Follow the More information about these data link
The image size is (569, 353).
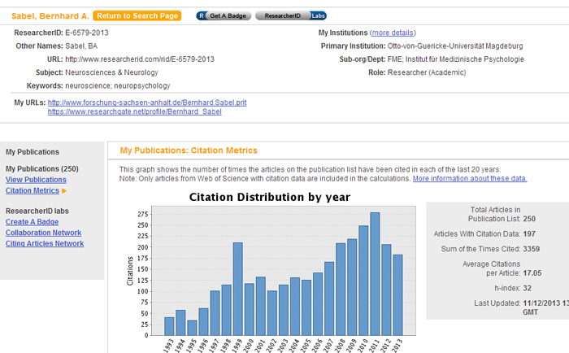[470, 179]
